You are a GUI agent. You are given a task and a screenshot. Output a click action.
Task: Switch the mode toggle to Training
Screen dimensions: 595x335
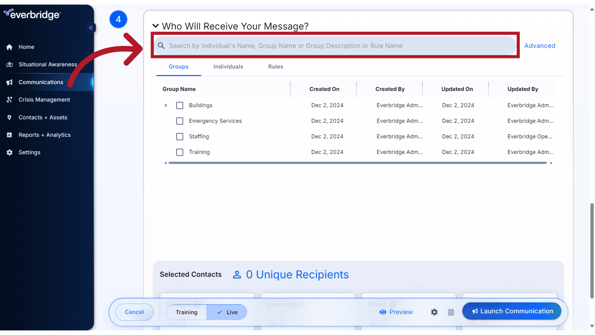point(186,312)
